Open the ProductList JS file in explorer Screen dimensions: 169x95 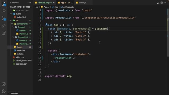pos(20,44)
